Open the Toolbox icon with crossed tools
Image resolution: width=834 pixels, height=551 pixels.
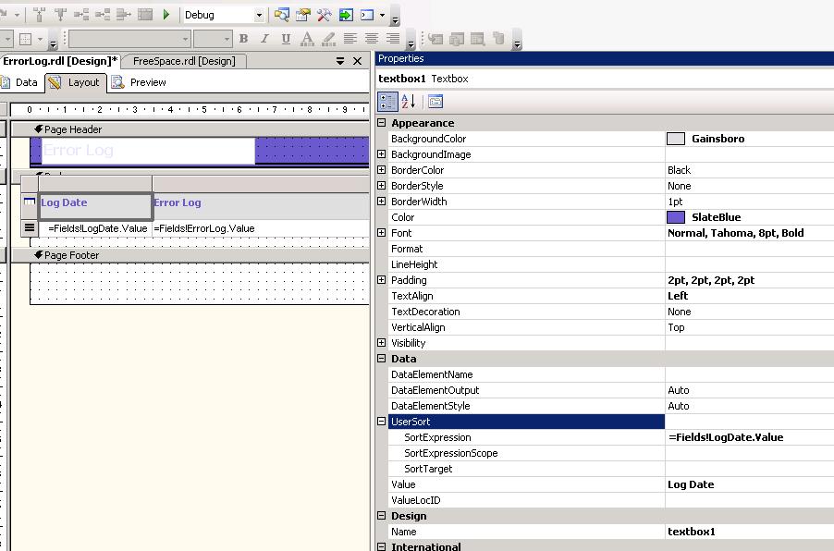(325, 15)
